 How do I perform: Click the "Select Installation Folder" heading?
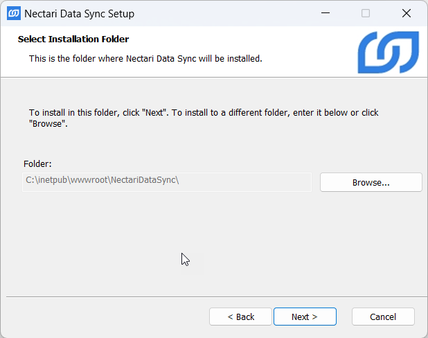tap(73, 39)
